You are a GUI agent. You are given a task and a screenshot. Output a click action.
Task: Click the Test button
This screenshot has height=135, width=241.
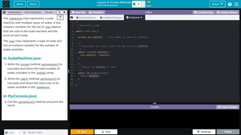[106, 132]
